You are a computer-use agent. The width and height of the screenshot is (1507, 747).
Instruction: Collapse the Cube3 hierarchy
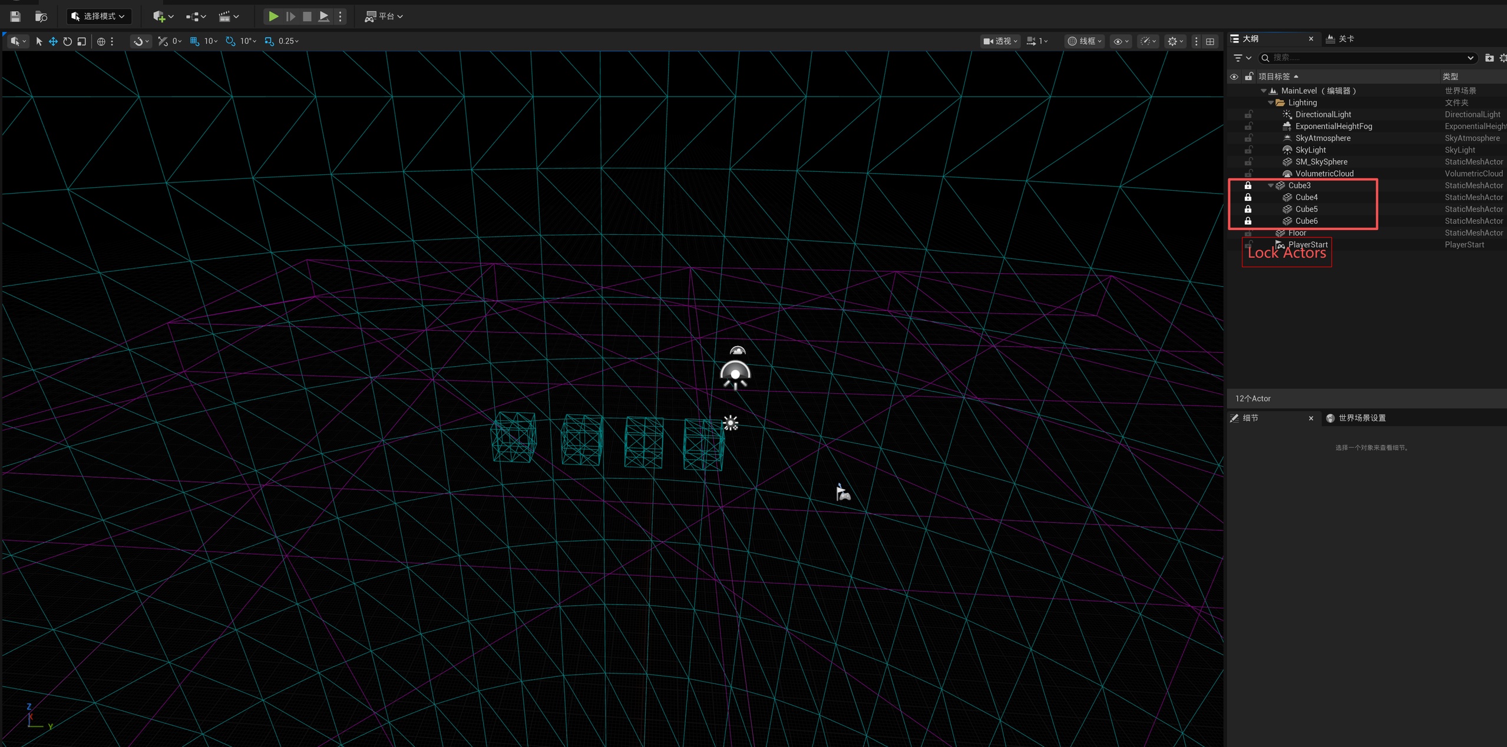[1270, 185]
